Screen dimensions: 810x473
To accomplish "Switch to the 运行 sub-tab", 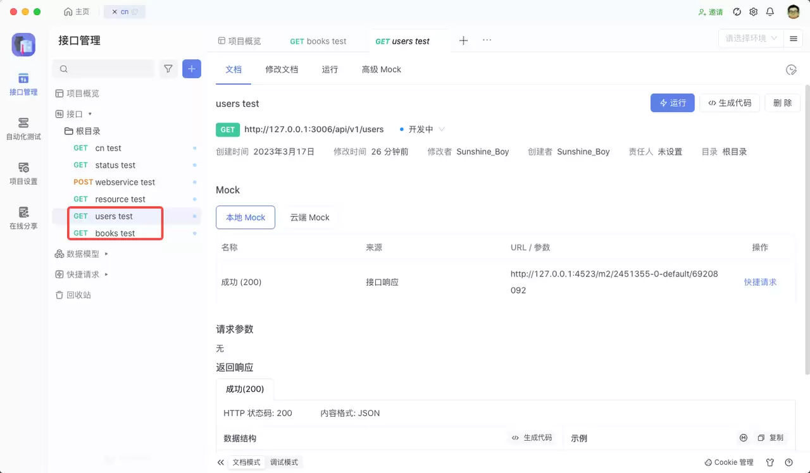I will click(x=330, y=70).
